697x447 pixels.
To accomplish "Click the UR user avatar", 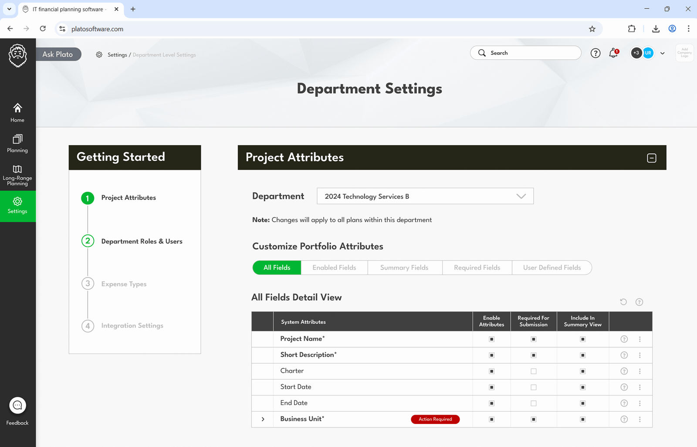I will click(648, 53).
